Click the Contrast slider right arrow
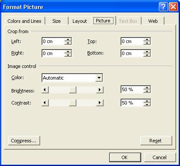 (100, 103)
